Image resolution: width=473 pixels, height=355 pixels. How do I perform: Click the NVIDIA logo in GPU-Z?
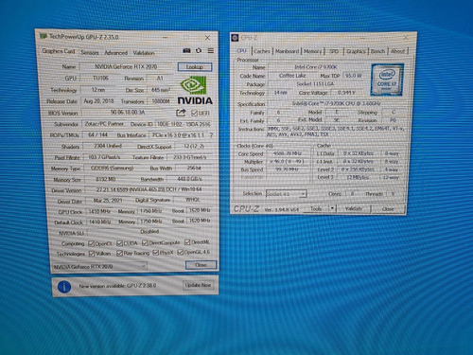pos(195,90)
